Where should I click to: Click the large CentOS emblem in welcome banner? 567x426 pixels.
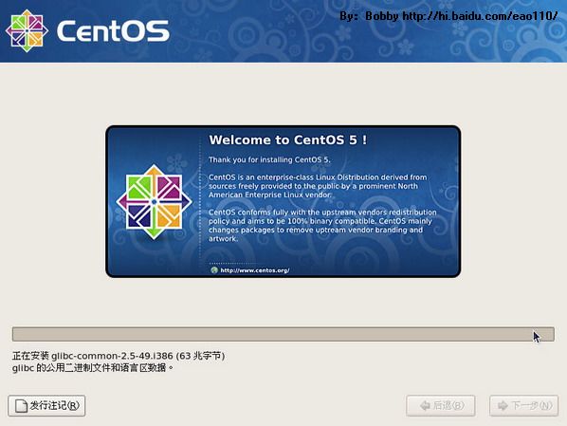pyautogui.click(x=154, y=202)
